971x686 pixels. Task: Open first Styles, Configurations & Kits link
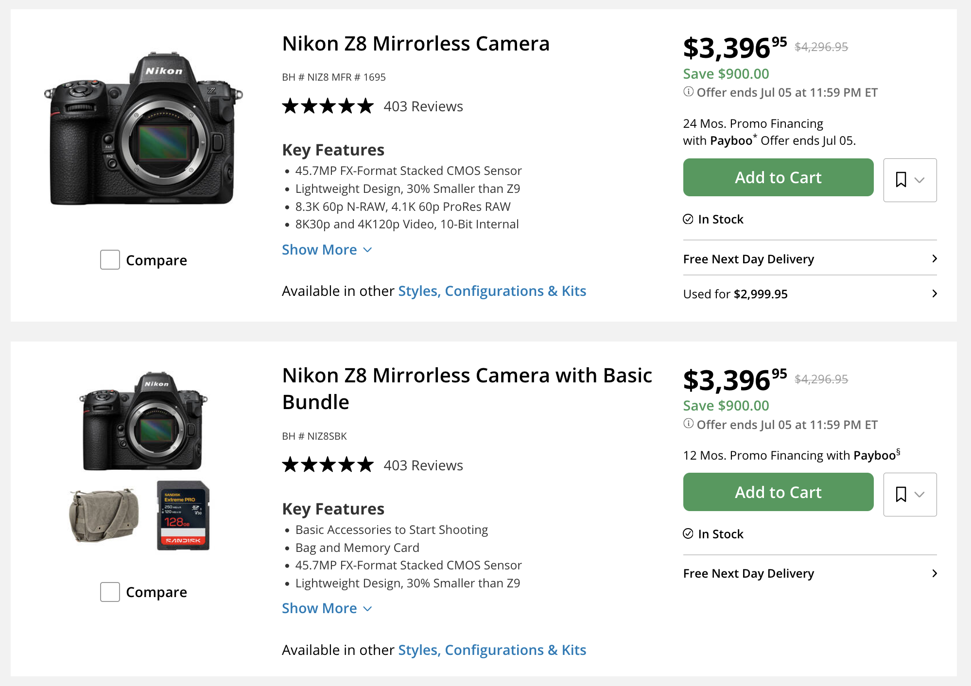[492, 291]
